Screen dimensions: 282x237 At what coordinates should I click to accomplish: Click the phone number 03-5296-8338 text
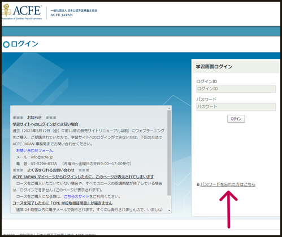coord(44,163)
